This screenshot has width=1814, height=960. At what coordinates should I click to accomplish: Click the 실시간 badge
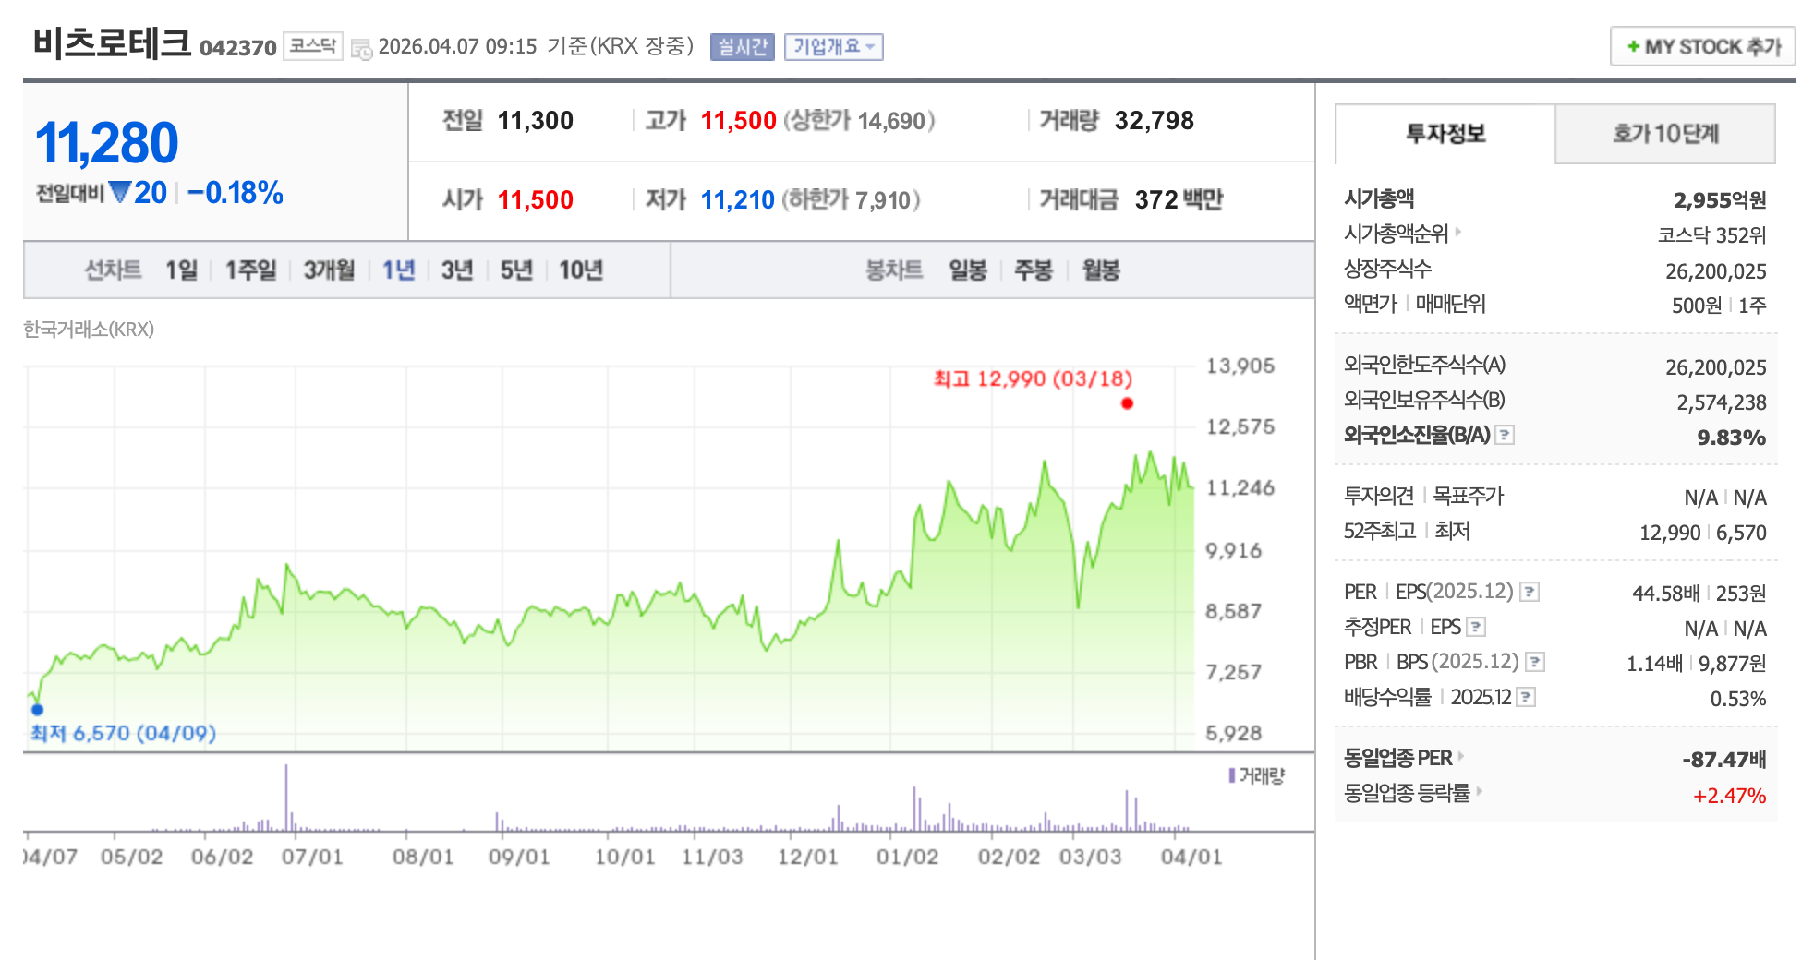point(743,47)
